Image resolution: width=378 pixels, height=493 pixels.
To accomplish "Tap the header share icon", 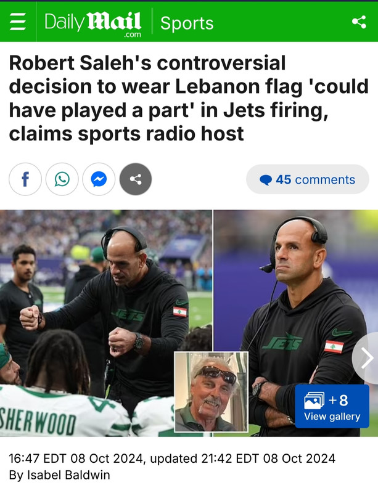I will point(359,22).
